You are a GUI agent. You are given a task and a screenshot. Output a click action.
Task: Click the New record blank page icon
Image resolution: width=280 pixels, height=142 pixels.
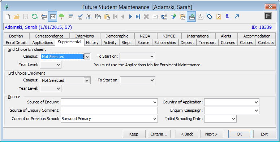coord(8,17)
